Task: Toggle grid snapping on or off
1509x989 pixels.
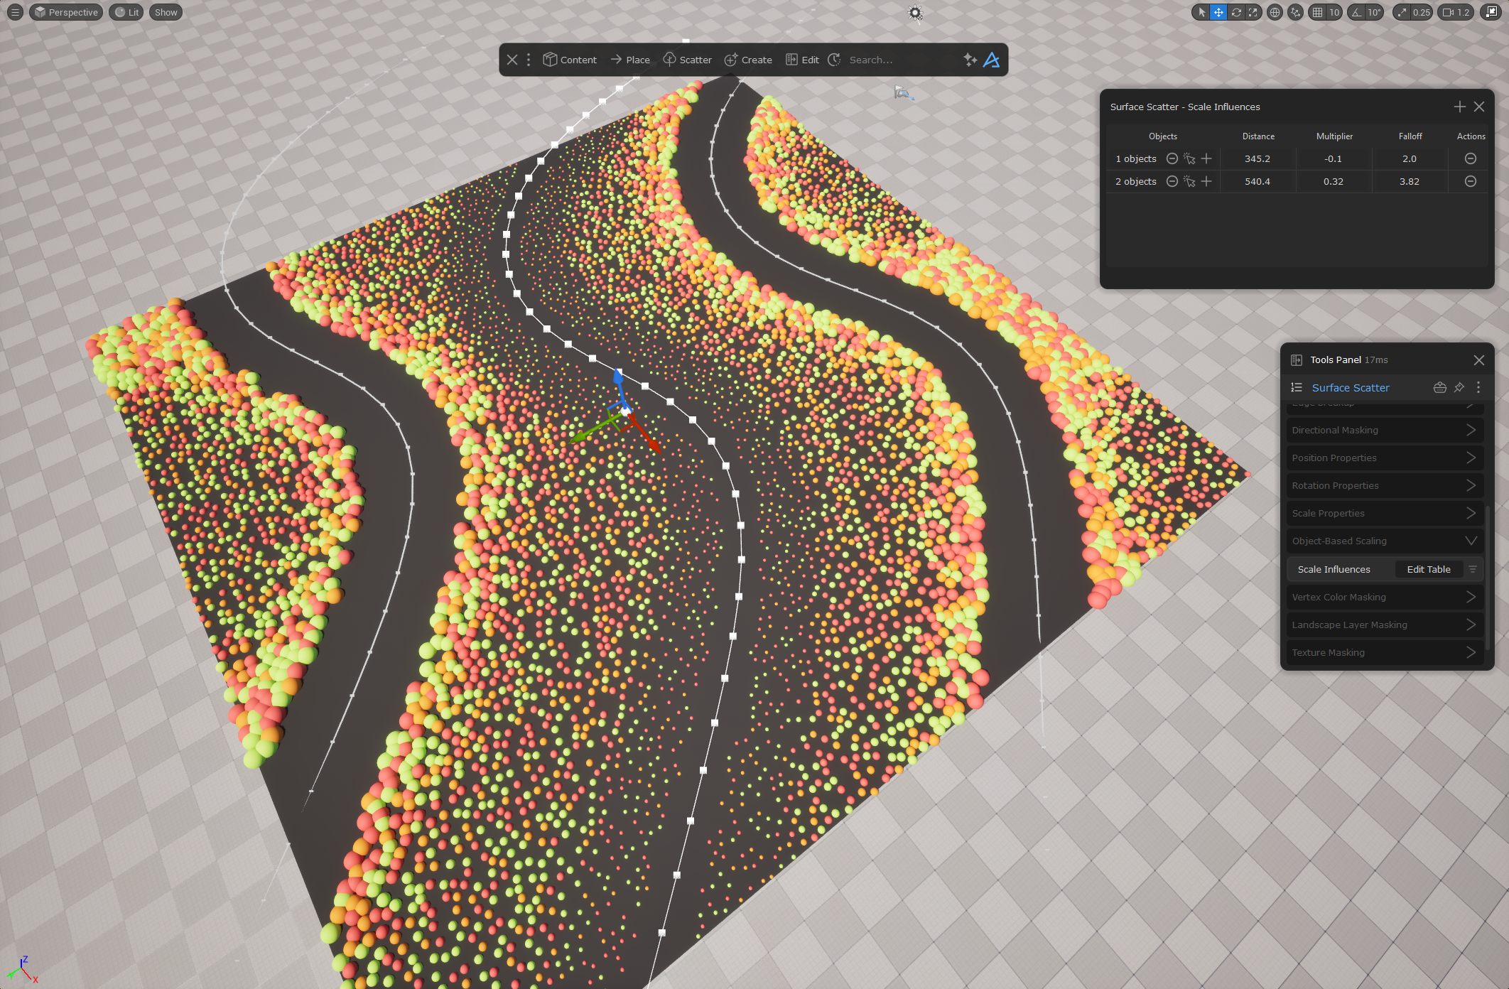Action: coord(1318,12)
